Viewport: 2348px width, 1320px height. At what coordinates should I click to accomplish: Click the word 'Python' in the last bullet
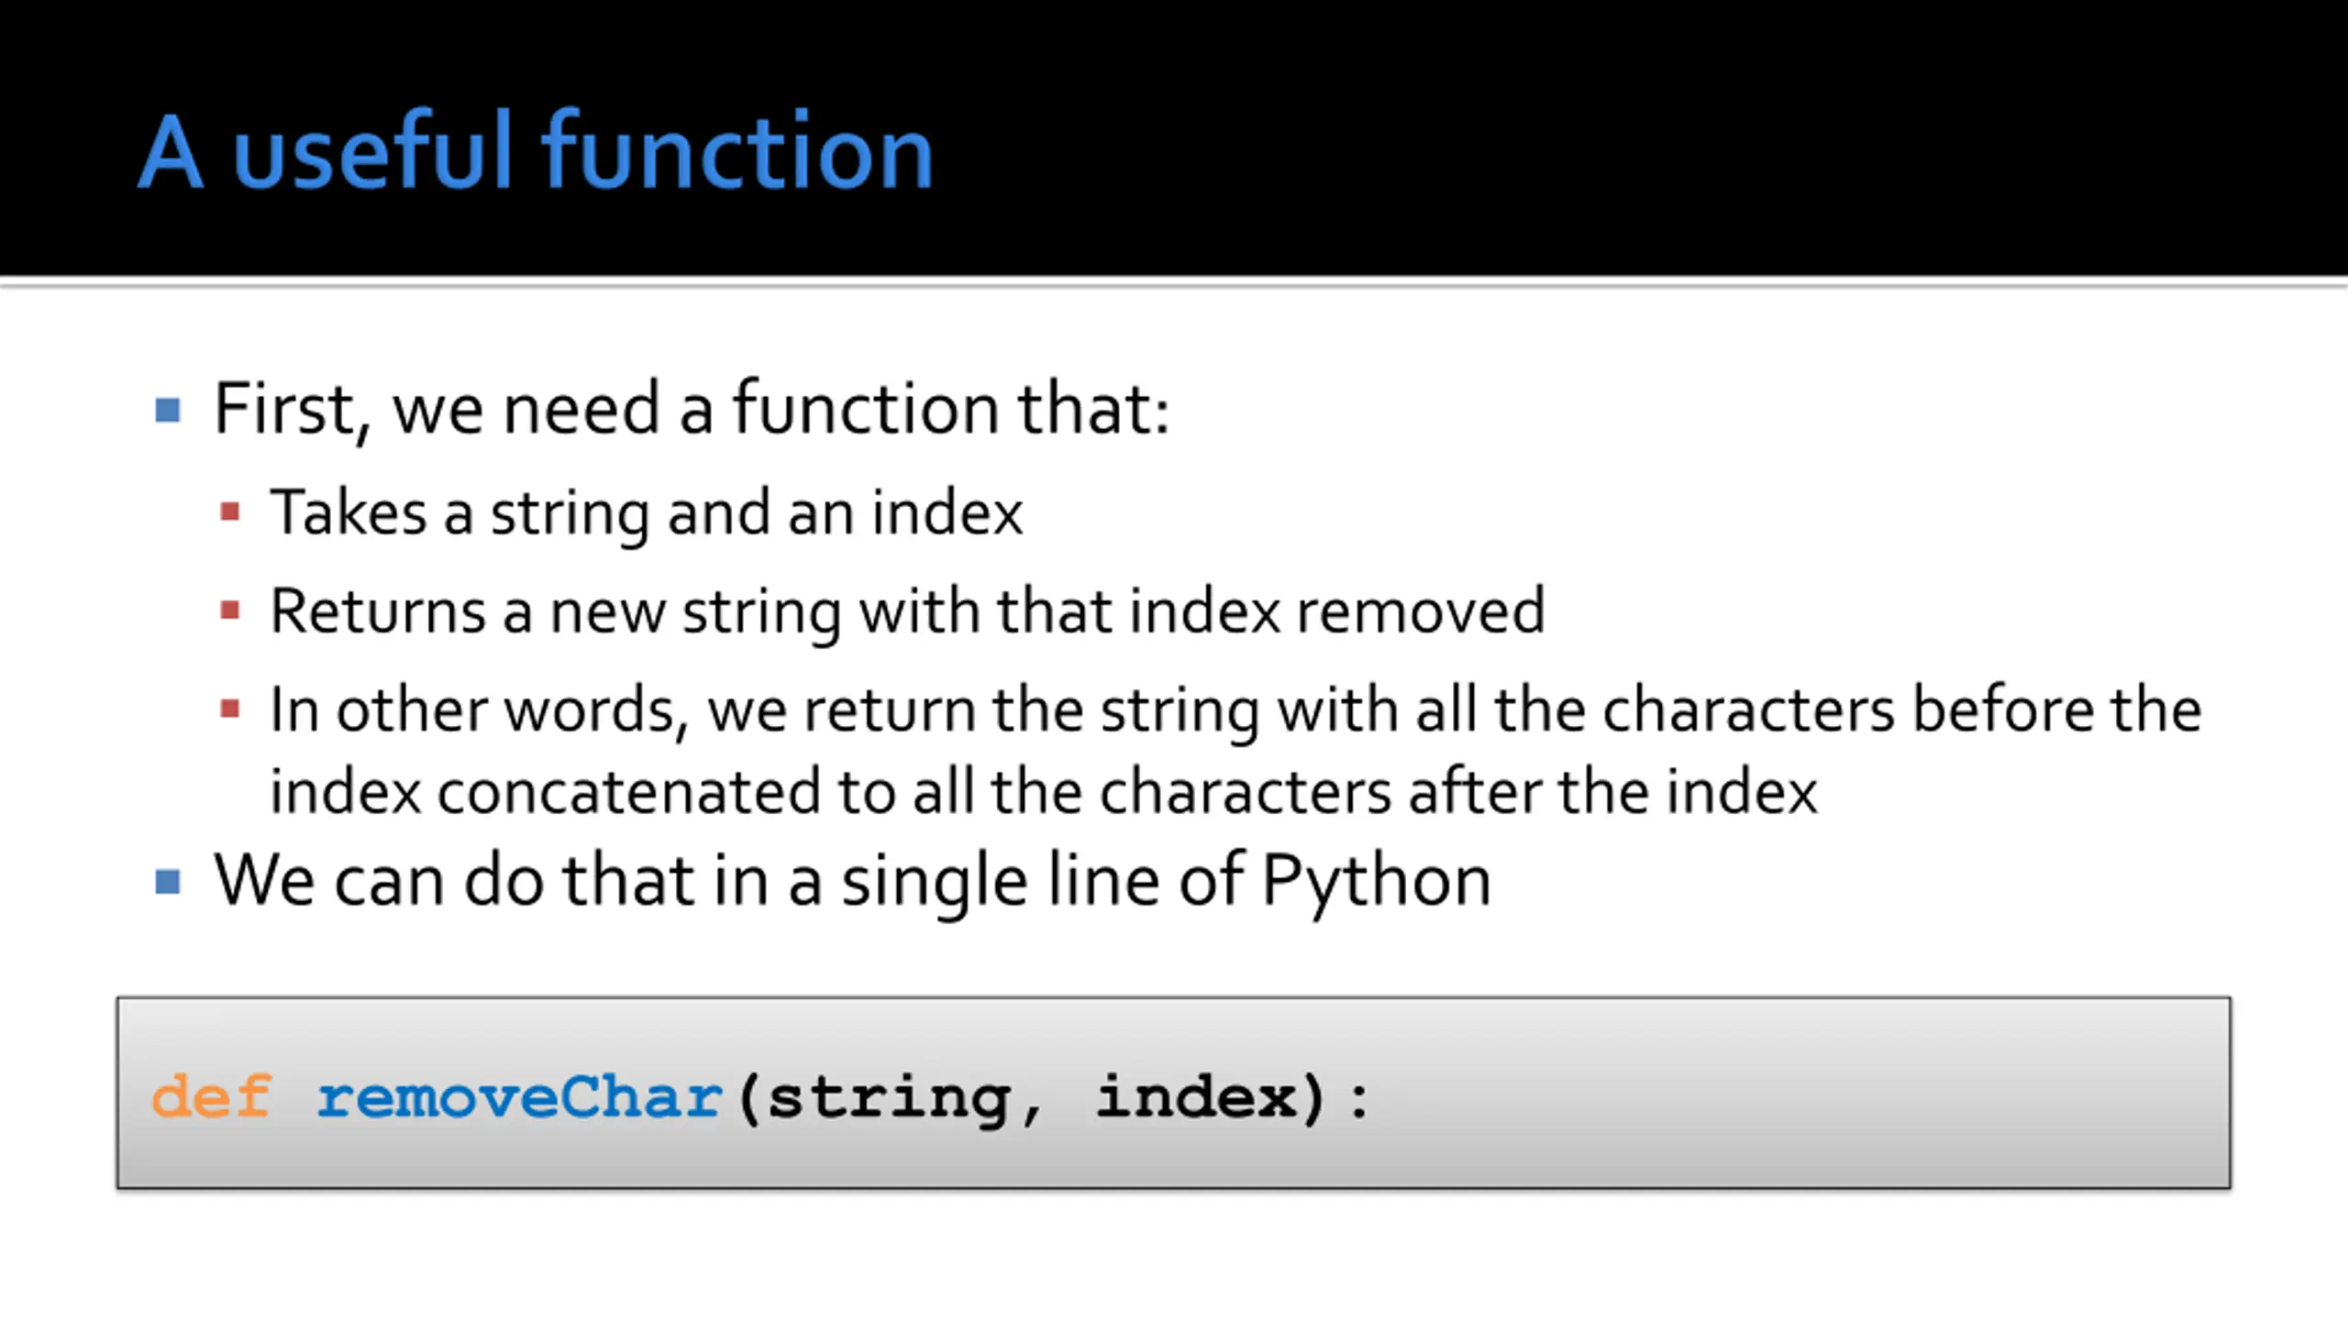[x=1377, y=883]
